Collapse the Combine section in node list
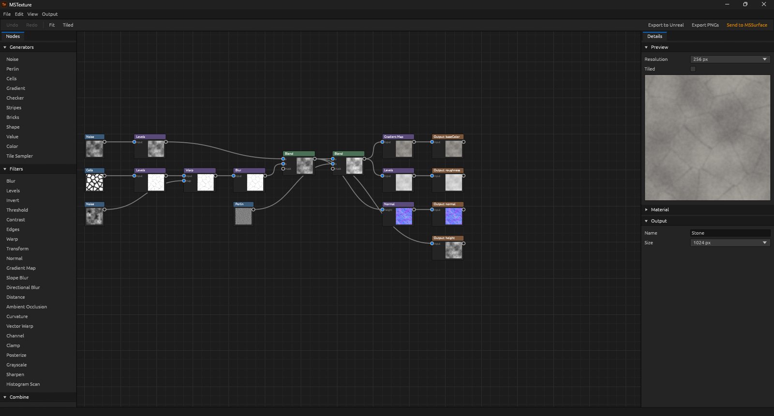The height and width of the screenshot is (416, 774). (x=5, y=397)
